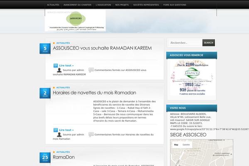Switch the map to Satellite view
The image size is (249, 166).
(186, 145)
